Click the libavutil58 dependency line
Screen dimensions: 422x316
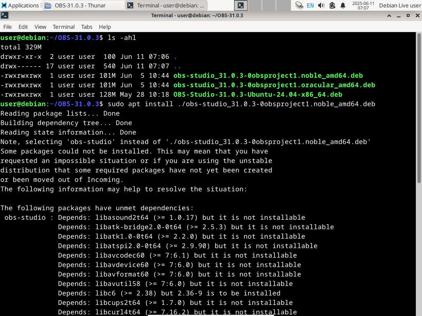pos(176,283)
